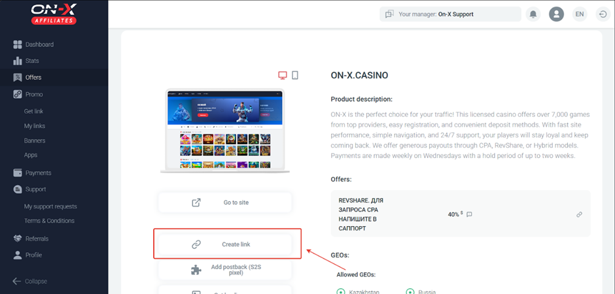615x294 pixels.
Task: Click the Go to site button
Action: click(225, 203)
